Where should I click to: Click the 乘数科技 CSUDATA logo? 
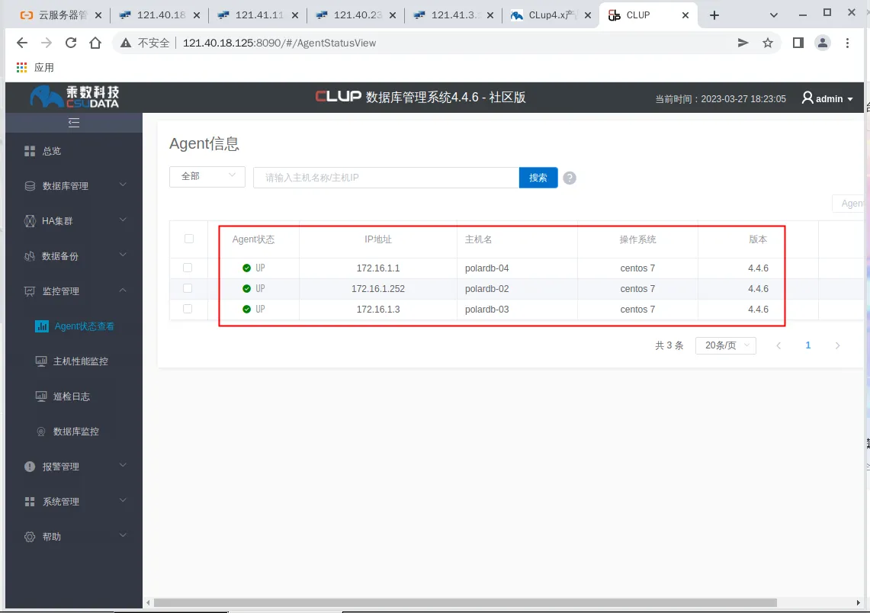75,97
